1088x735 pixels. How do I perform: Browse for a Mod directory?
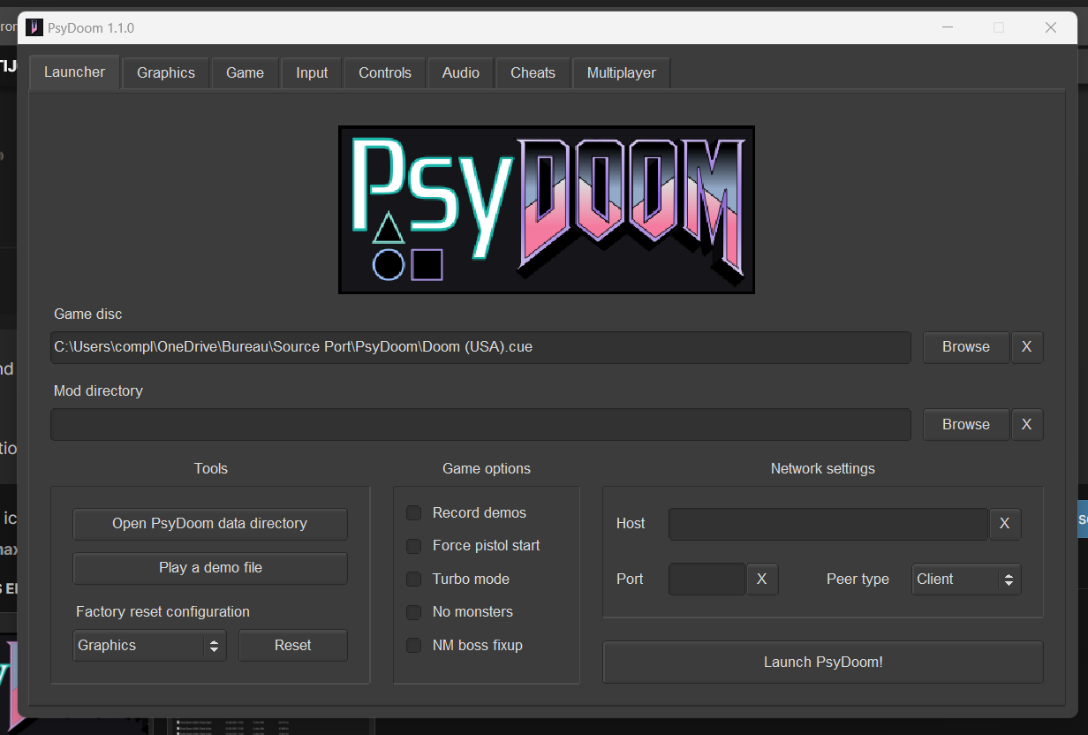pyautogui.click(x=966, y=424)
